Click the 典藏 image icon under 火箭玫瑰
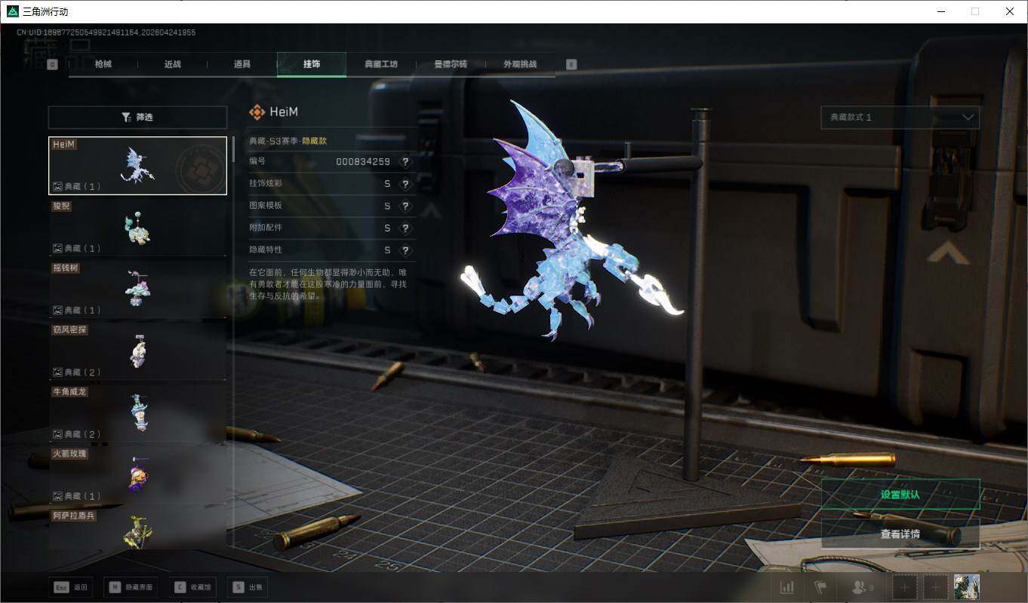The width and height of the screenshot is (1028, 603). click(57, 496)
